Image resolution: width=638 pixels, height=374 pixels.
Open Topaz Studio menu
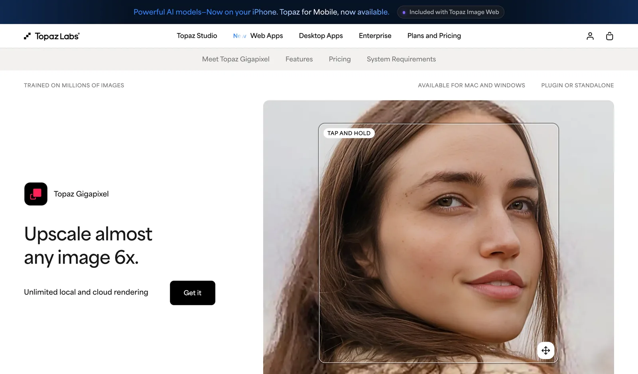click(x=197, y=35)
